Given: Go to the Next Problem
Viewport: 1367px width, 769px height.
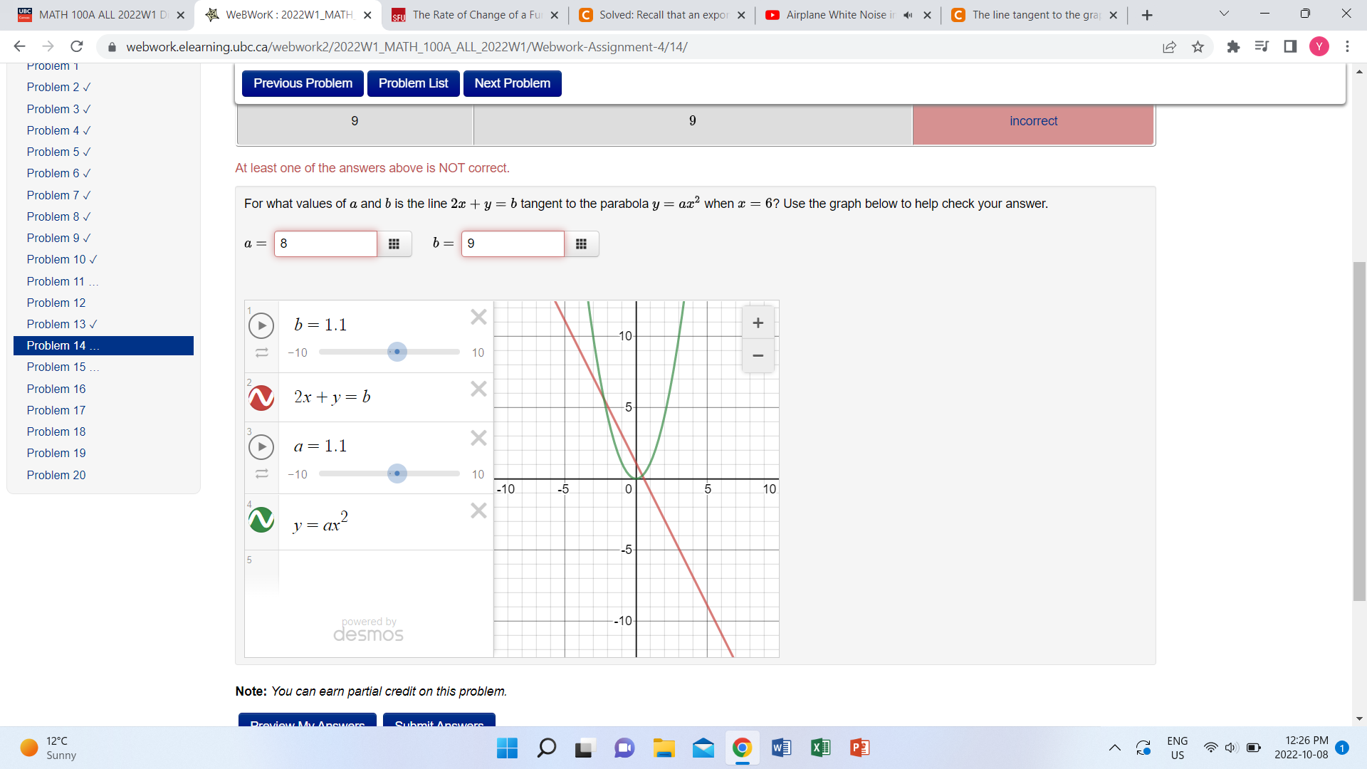Looking at the screenshot, I should click(x=512, y=83).
